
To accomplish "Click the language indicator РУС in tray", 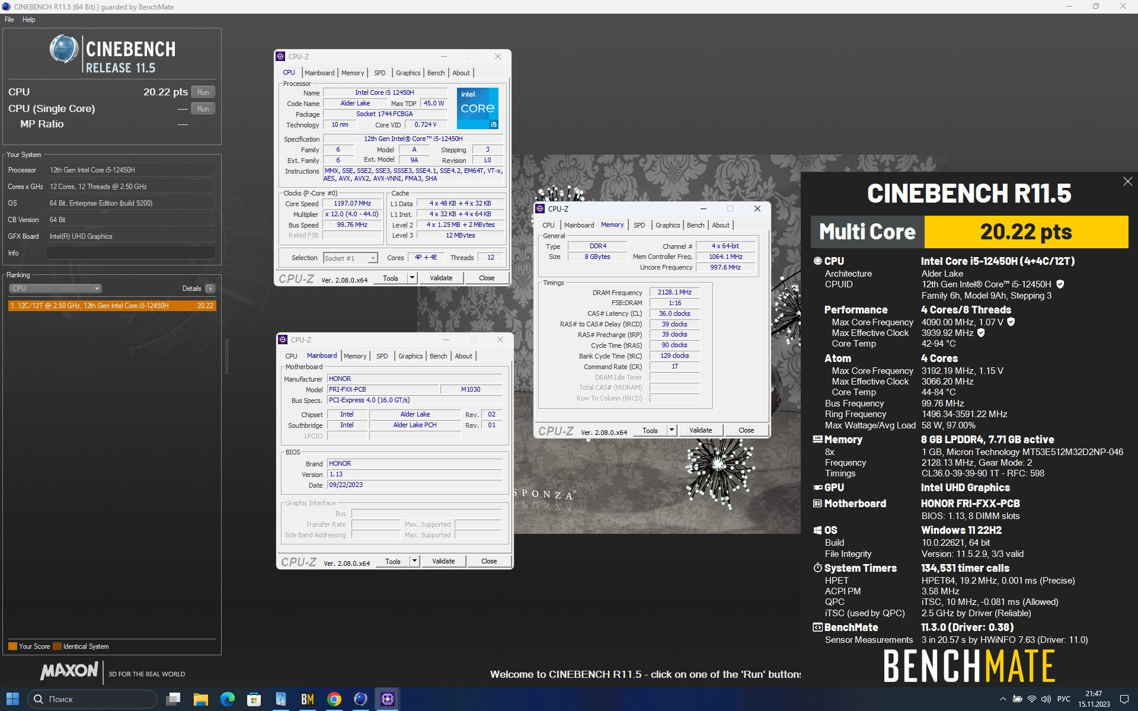I will coord(1064,699).
